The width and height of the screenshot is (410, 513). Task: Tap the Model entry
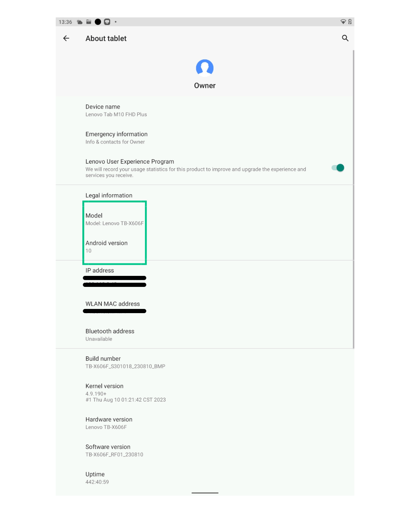coord(205,219)
